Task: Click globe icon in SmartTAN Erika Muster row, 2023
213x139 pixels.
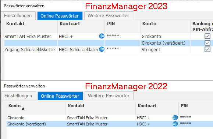Action: tap(102, 36)
